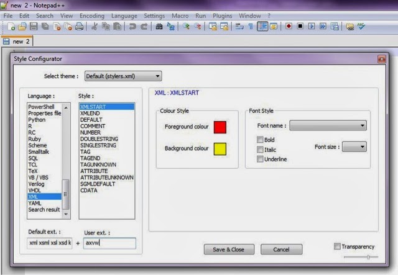Open Find with the binoculars icon

point(159,26)
